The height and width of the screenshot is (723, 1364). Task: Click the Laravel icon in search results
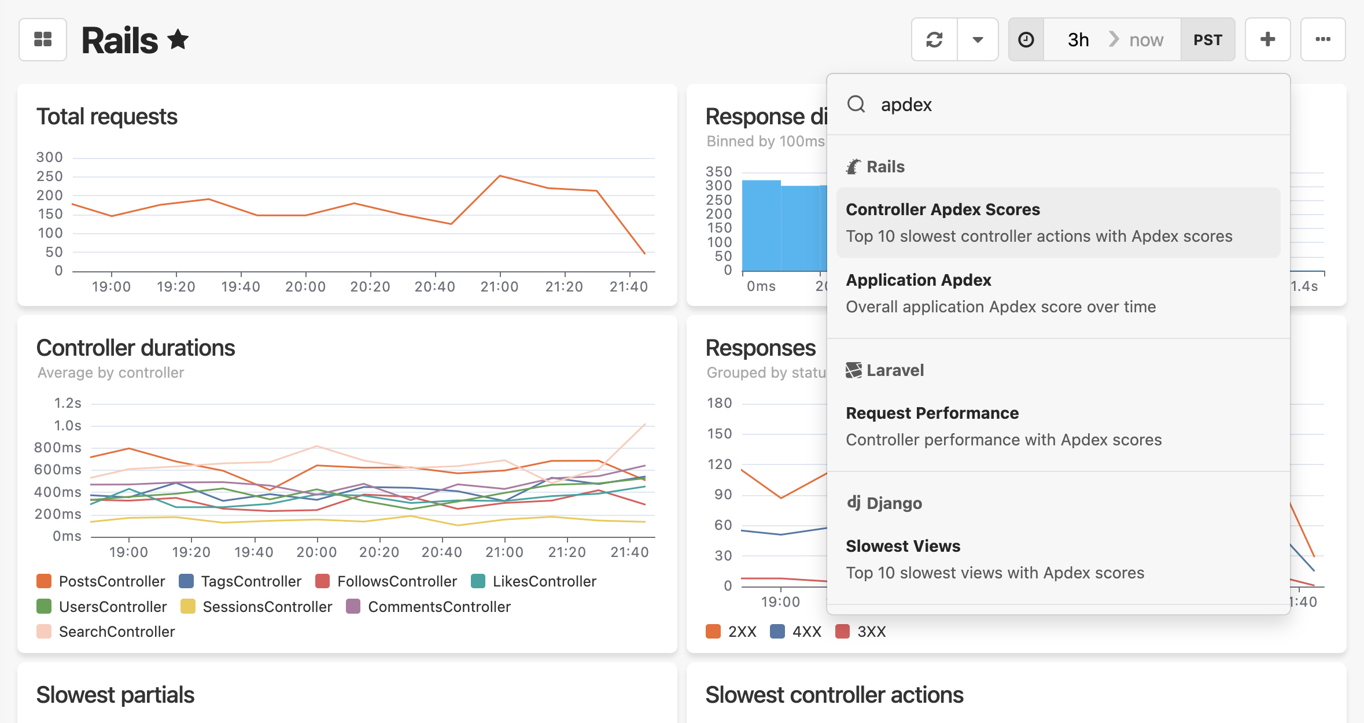click(x=853, y=370)
